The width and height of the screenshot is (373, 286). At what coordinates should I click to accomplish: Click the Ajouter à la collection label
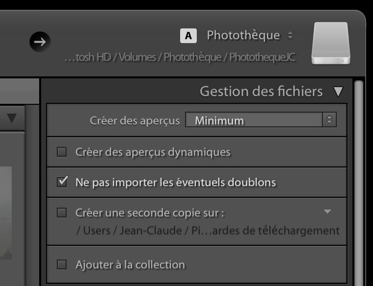coord(130,265)
